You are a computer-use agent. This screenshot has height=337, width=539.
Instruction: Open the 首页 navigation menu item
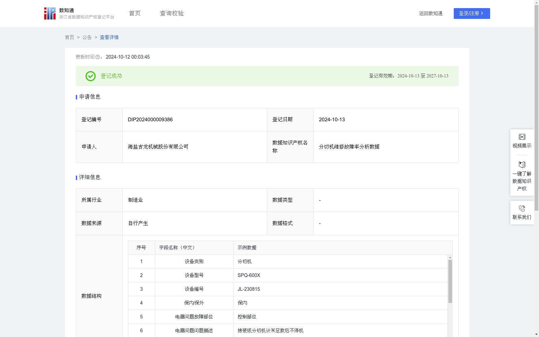pos(135,13)
